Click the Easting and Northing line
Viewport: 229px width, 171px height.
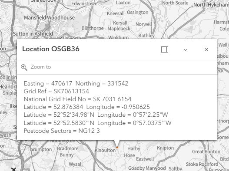pyautogui.click(x=76, y=84)
